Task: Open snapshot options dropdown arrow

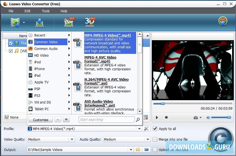Action: click(200, 117)
